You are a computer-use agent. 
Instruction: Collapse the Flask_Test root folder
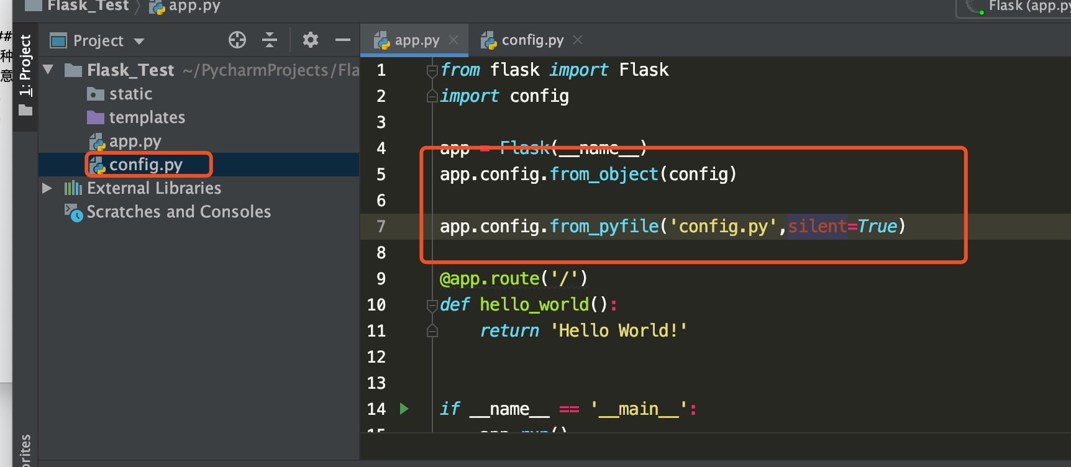point(48,70)
